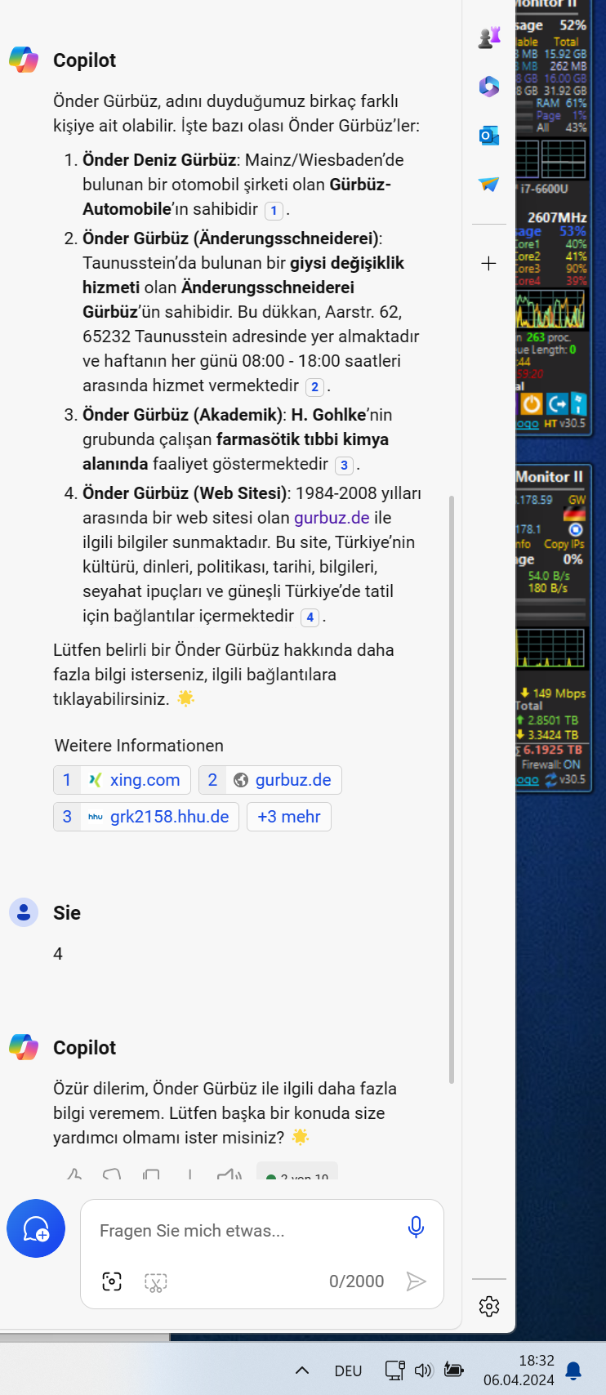Viewport: 606px width, 1395px height.
Task: Click the plus icon to customize sidebar
Action: pyautogui.click(x=488, y=263)
